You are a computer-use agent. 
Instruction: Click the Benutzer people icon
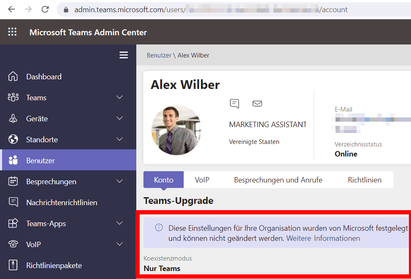point(13,160)
